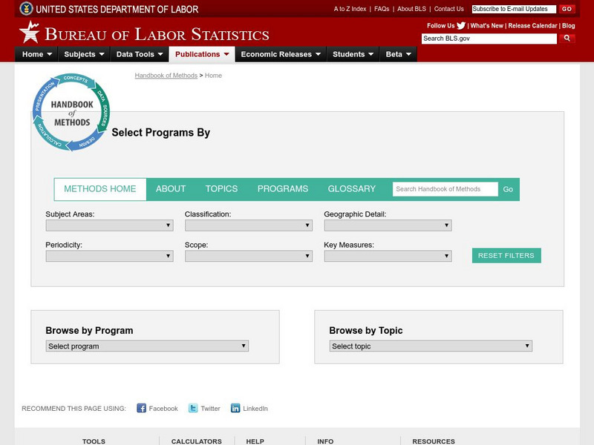Share page via Facebook icon
The width and height of the screenshot is (594, 445).
[141, 408]
